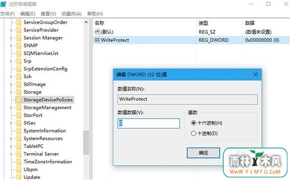Click the Registry Editor app icon in title bar
The width and height of the screenshot is (290, 180).
tap(3, 4)
